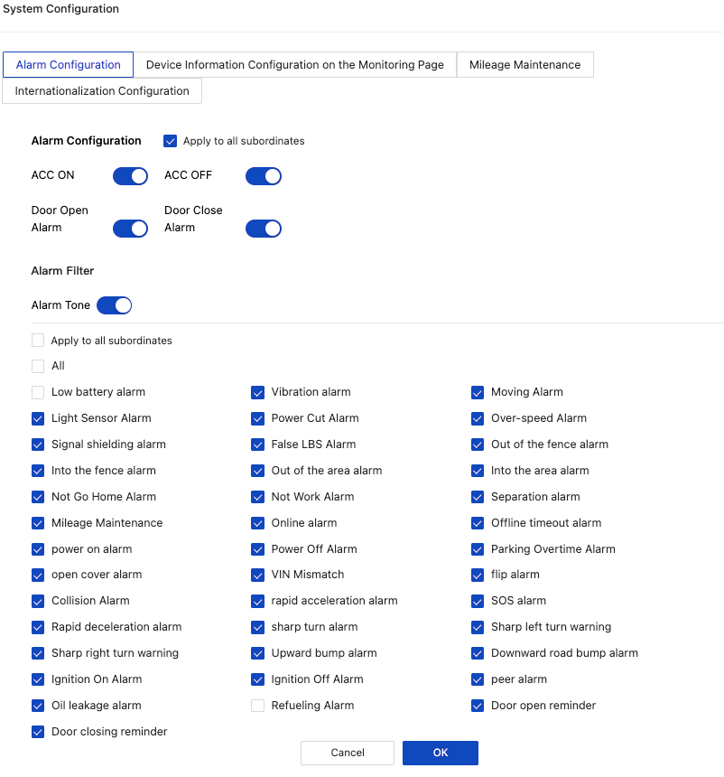Mute the Alarm Tone toggle
This screenshot has height=777, width=724.
(114, 304)
